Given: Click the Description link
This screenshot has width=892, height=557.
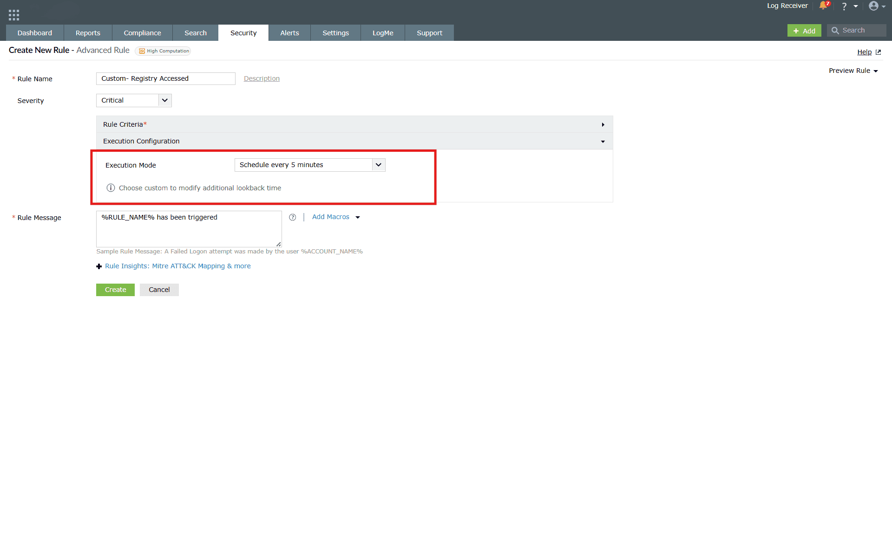Looking at the screenshot, I should (x=262, y=78).
